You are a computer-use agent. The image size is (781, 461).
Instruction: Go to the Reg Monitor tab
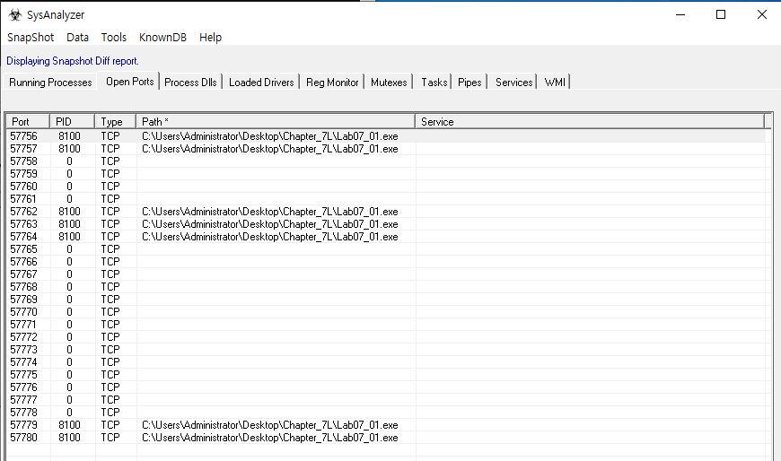[332, 83]
